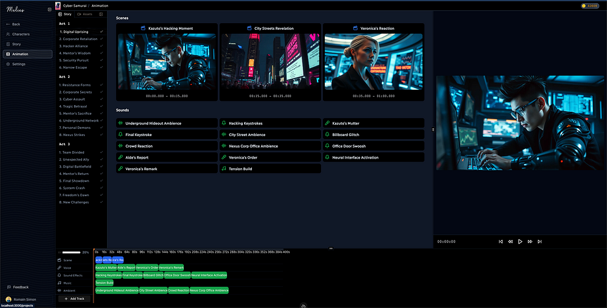Open the City Streets Revelation scene card
The image size is (607, 308).
coord(270,62)
